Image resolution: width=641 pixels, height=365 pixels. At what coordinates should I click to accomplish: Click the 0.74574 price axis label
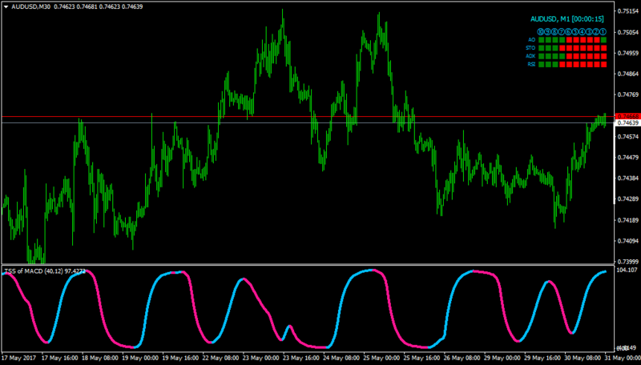[629, 136]
